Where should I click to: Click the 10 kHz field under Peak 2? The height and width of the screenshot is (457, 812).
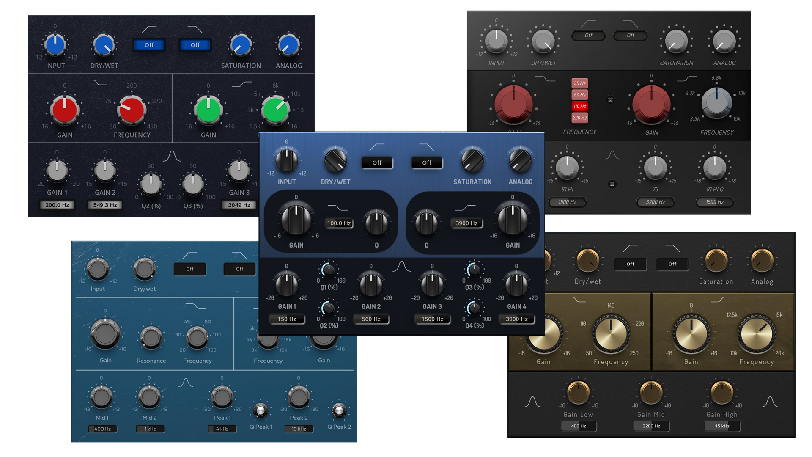(x=299, y=429)
